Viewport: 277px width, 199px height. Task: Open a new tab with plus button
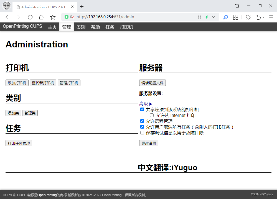click(x=82, y=7)
